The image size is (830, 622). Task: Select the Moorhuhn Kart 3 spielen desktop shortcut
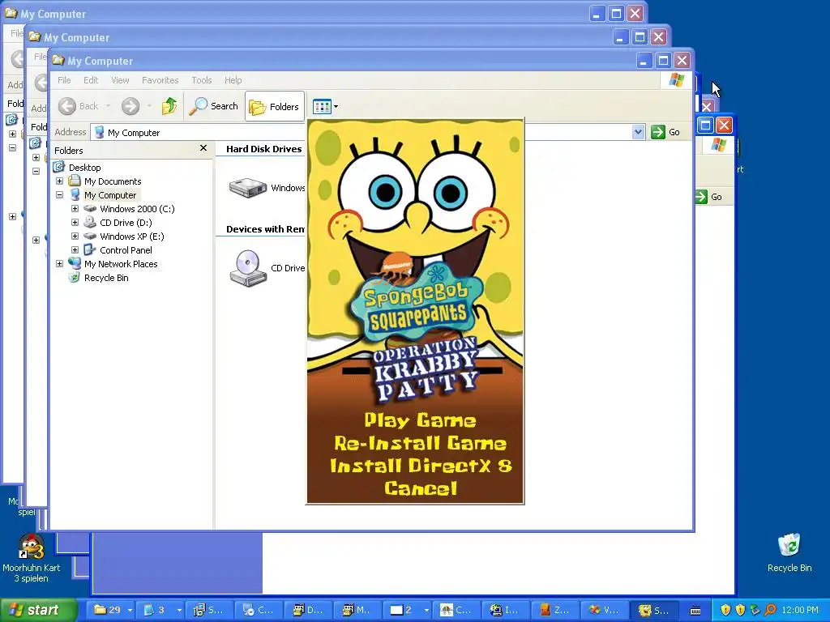(x=32, y=558)
